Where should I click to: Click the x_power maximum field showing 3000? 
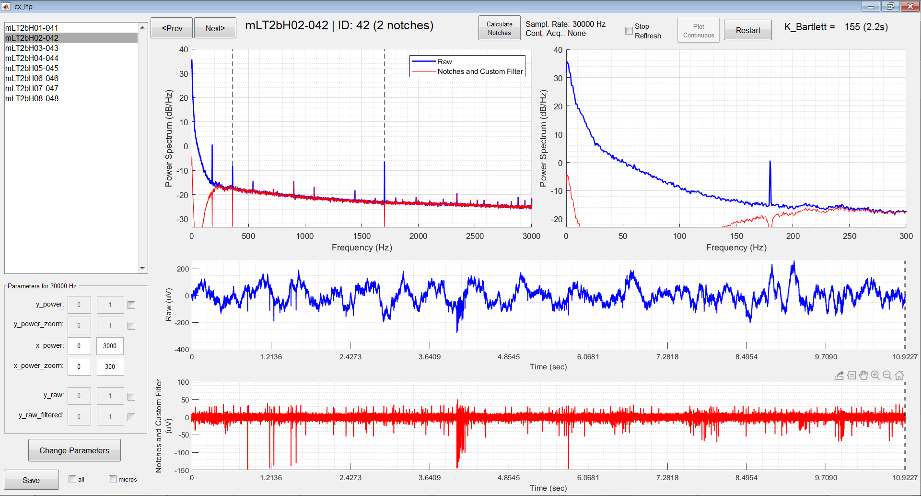[110, 346]
